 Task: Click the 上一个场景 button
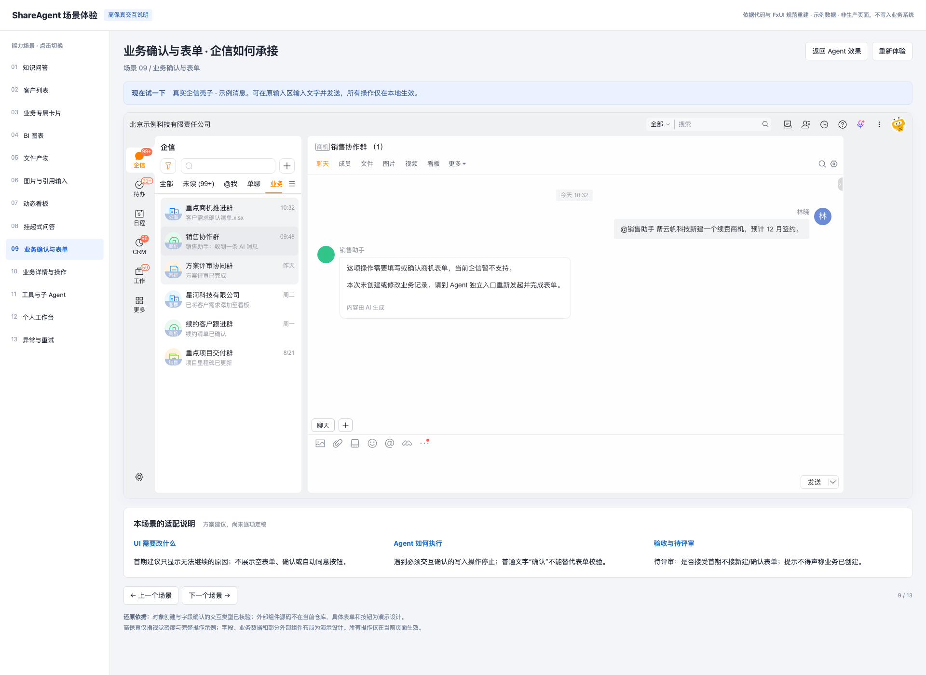pyautogui.click(x=151, y=595)
